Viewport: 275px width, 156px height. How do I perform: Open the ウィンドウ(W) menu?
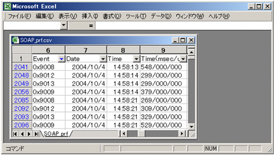[x=190, y=16]
